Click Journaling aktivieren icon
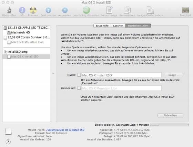The height and width of the screenshot is (147, 193). pos(86,10)
